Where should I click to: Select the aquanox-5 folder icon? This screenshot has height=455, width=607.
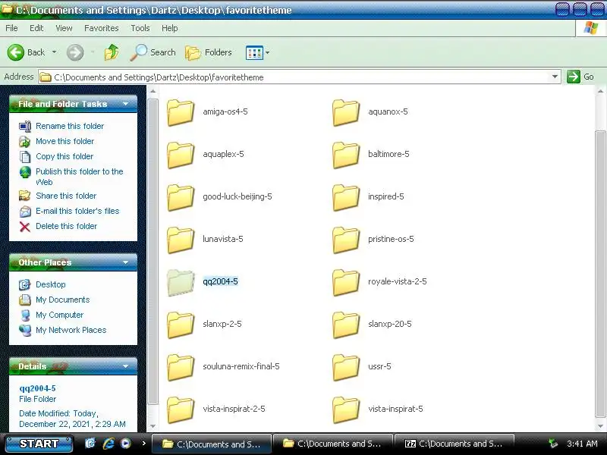tap(346, 112)
